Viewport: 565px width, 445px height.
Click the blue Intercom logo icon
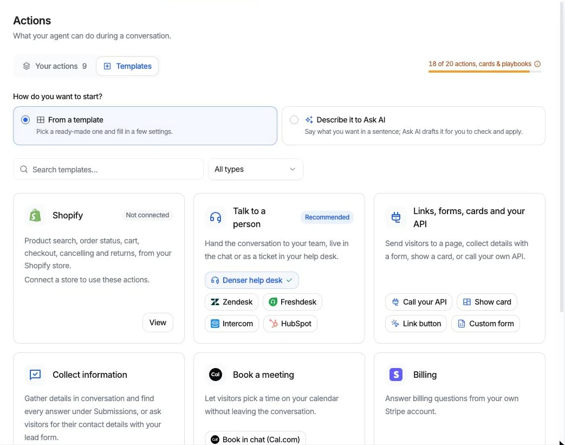pyautogui.click(x=215, y=324)
